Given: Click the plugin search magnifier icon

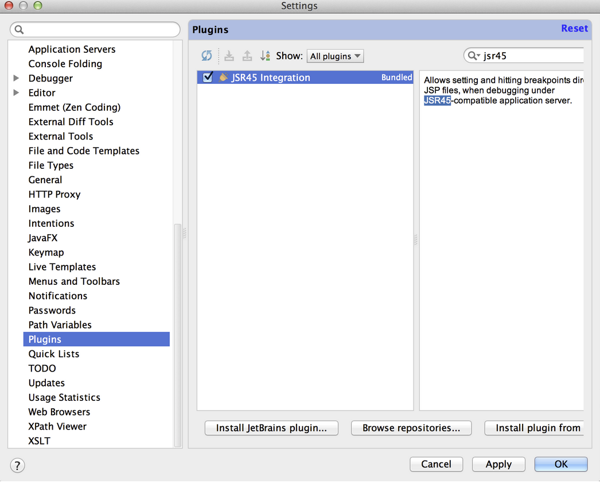Looking at the screenshot, I should 474,56.
